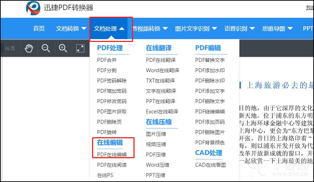
Task: Click the 在线编辑 section heading
Action: (x=110, y=143)
